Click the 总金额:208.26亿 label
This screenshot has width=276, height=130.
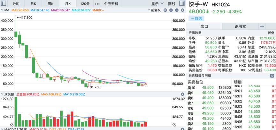point(28,94)
